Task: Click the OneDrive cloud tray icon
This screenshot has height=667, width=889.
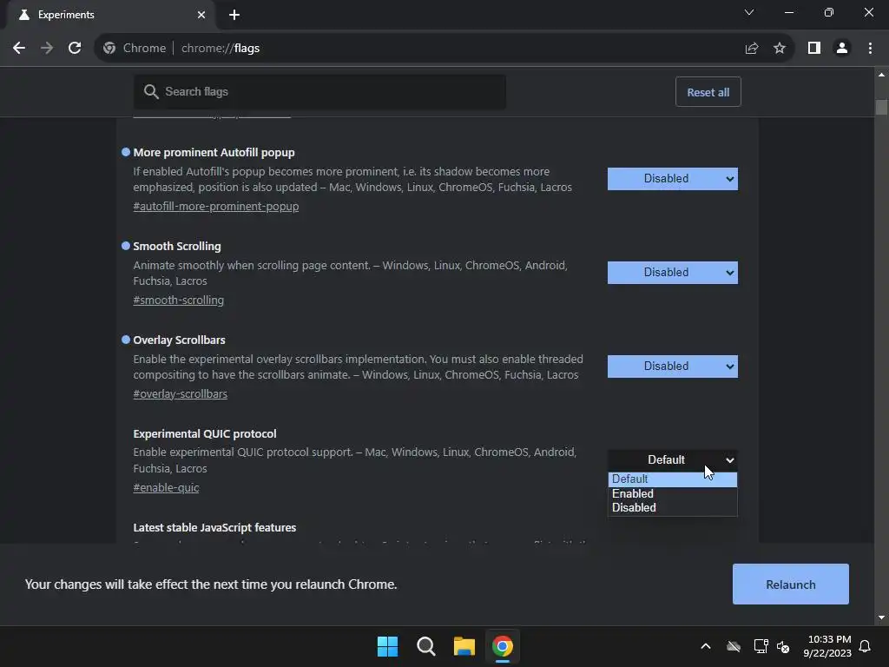Action: pos(734,646)
